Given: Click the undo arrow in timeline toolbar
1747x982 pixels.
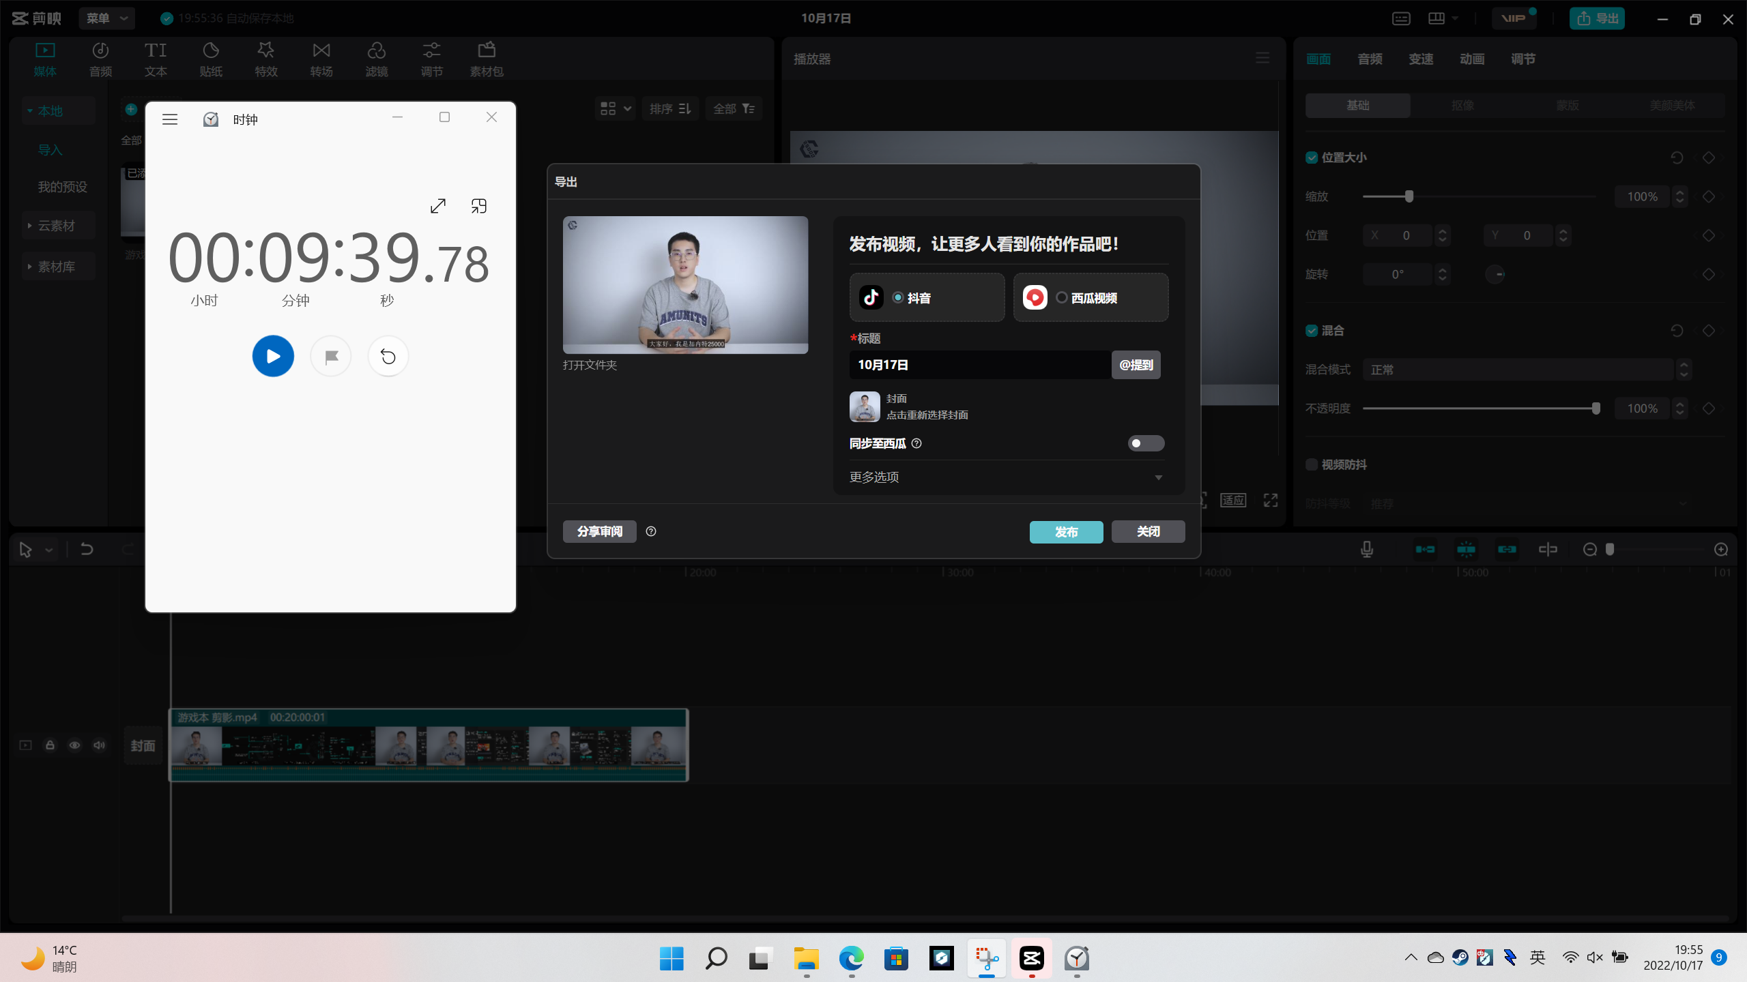Looking at the screenshot, I should click(x=87, y=550).
